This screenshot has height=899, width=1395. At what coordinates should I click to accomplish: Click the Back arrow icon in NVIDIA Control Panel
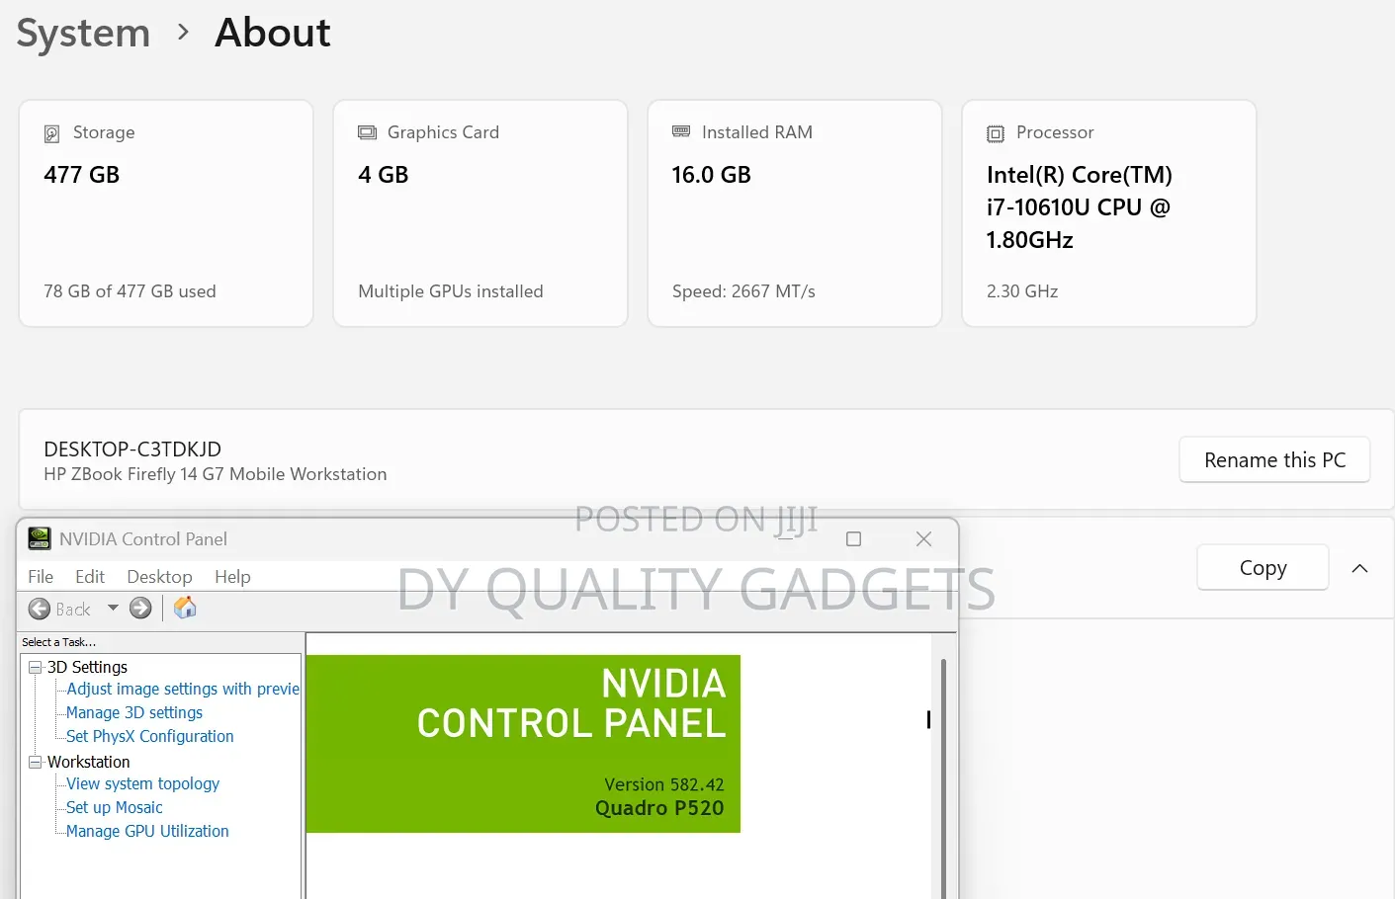pyautogui.click(x=40, y=609)
